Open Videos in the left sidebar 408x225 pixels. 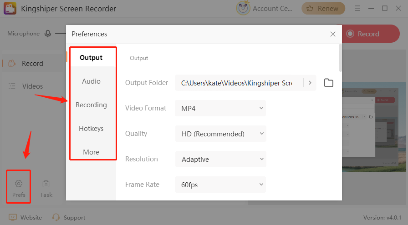(33, 86)
